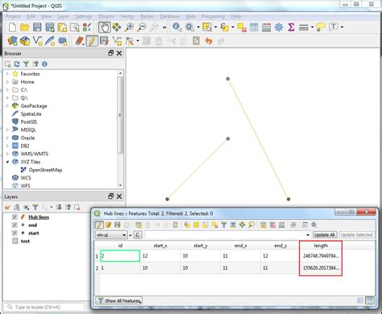Click Open Data Source Manager icon
382x314 pixels.
pos(12,41)
